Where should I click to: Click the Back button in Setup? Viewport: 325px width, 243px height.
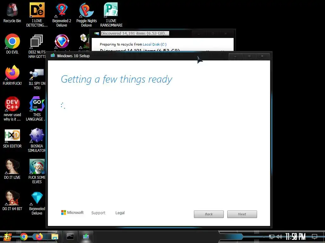pyautogui.click(x=209, y=214)
